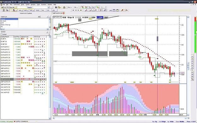Click the WL toolbar button

click(5, 7)
